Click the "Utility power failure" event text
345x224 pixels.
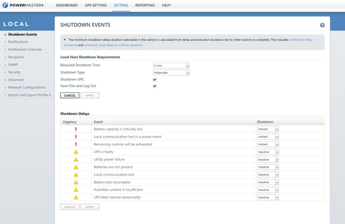click(x=109, y=160)
